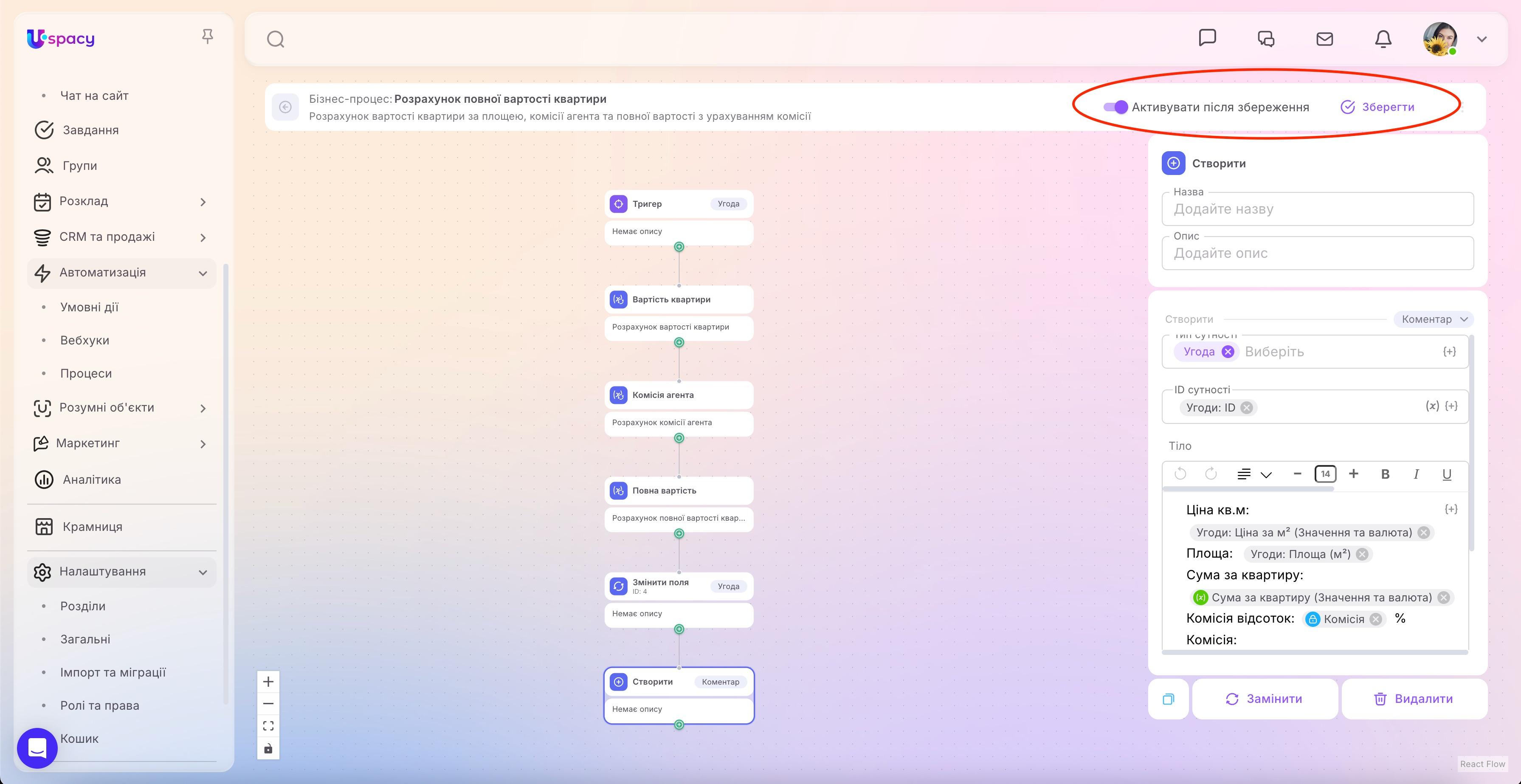Image resolution: width=1521 pixels, height=784 pixels.
Task: Open Вебхуки submenu item
Action: [x=84, y=340]
